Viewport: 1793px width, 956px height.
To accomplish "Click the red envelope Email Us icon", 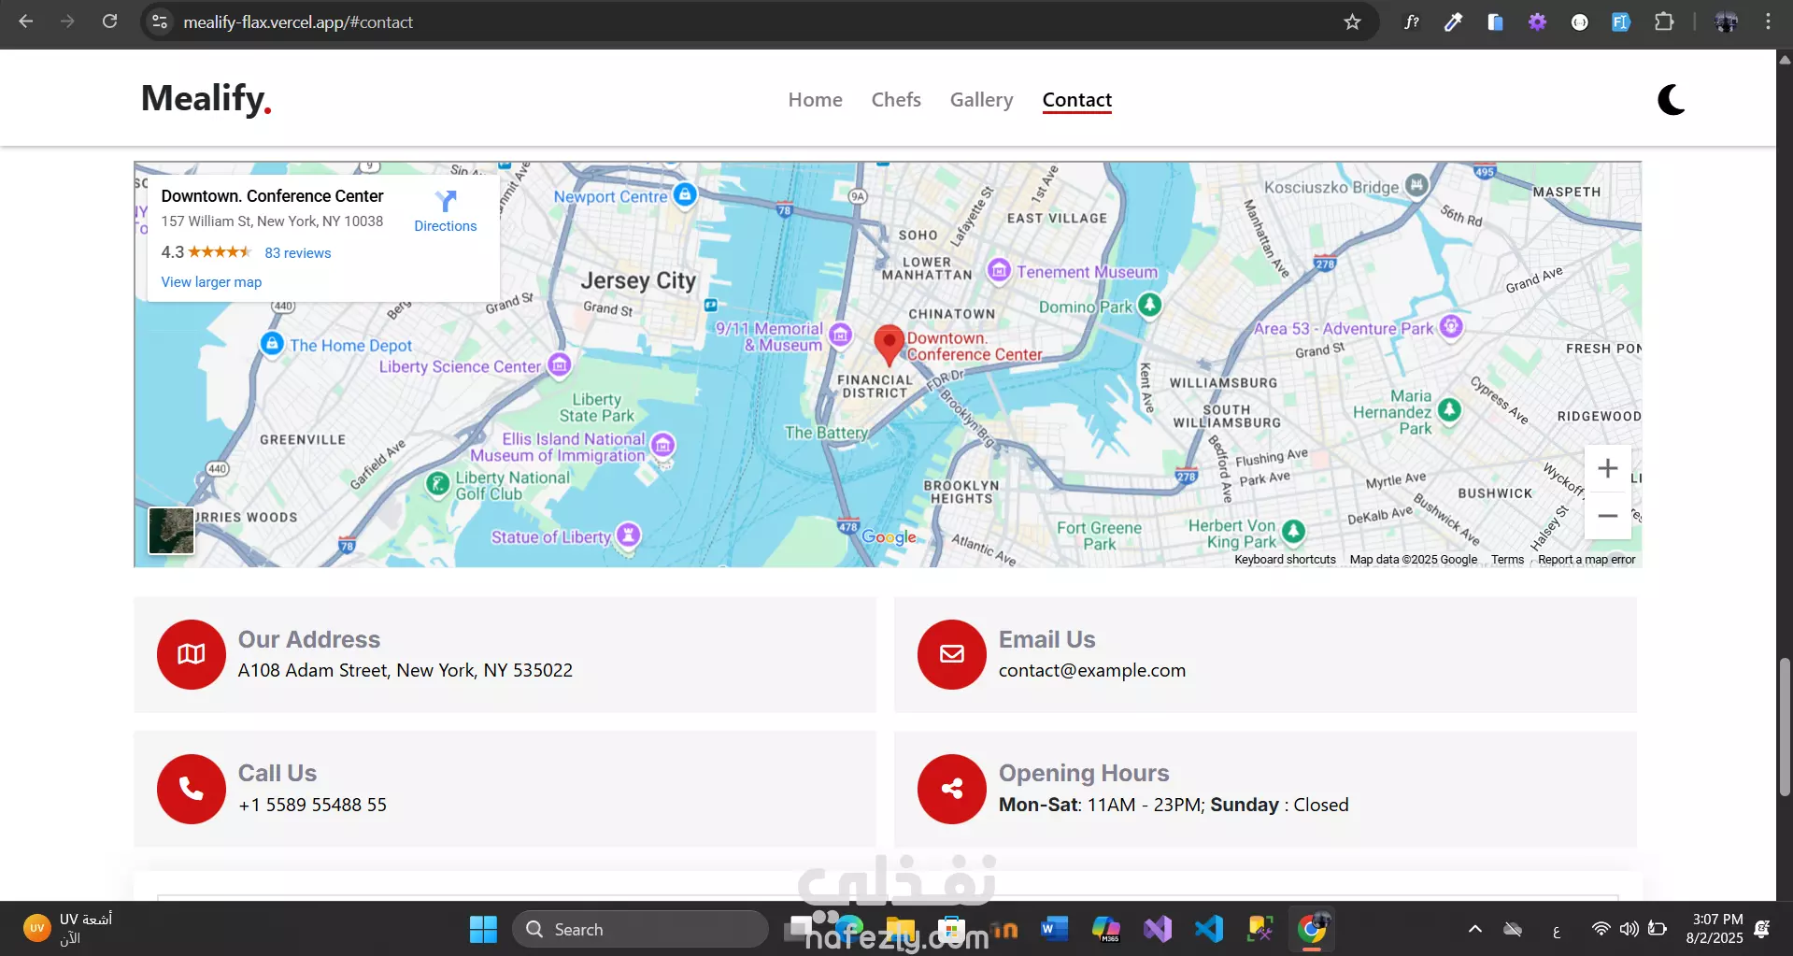I will 952,654.
